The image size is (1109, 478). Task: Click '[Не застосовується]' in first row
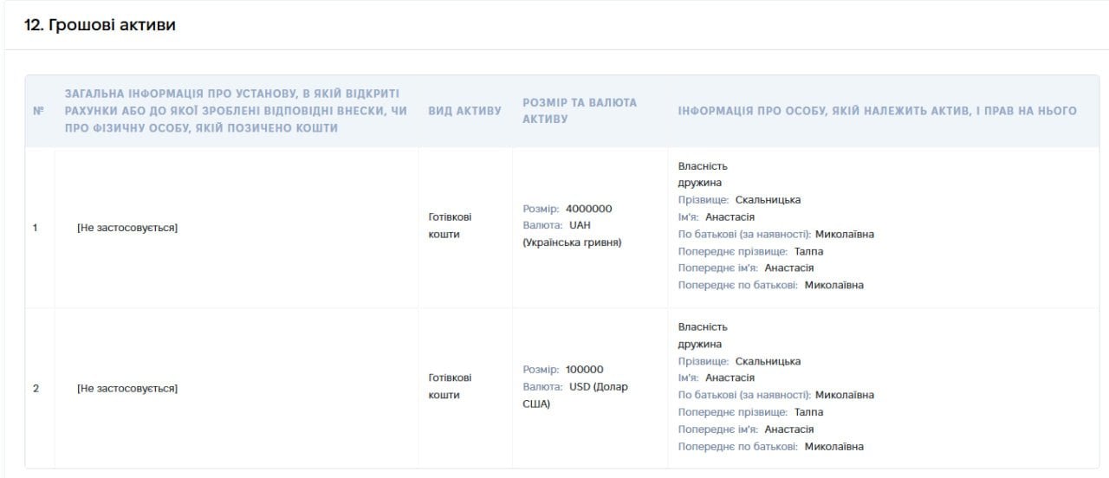pos(127,228)
